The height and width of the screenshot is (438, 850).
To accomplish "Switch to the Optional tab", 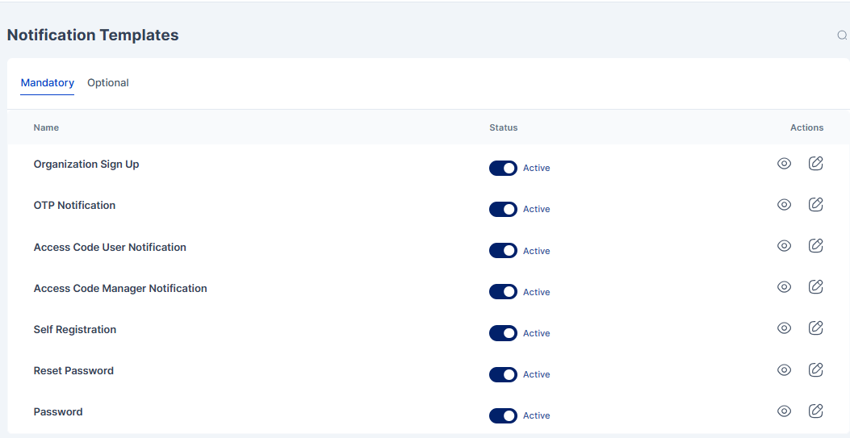I will [108, 83].
